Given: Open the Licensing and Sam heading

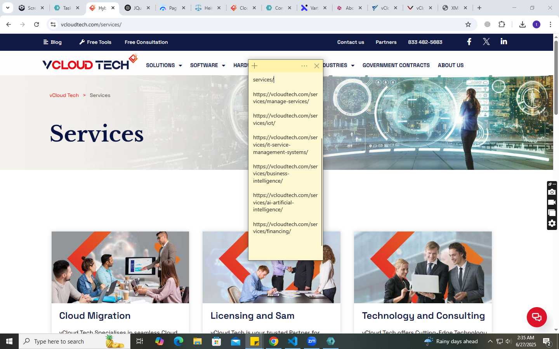Looking at the screenshot, I should coord(252,316).
